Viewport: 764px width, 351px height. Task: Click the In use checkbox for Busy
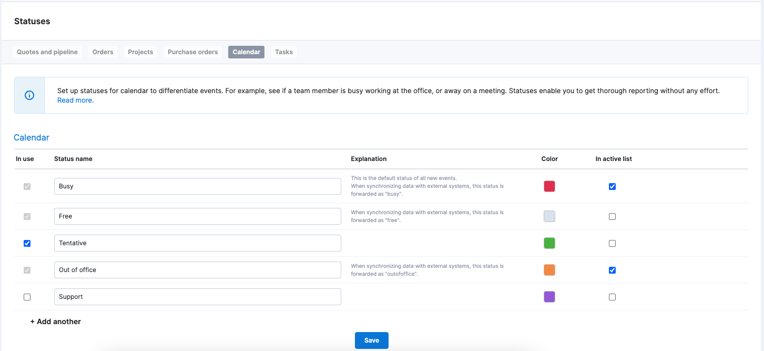point(27,186)
